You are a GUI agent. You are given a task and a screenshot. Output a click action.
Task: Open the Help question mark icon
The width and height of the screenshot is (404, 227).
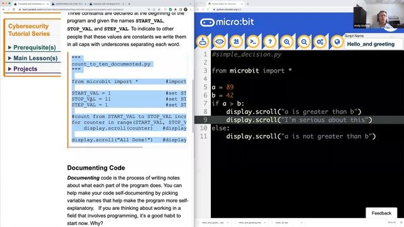point(270,42)
